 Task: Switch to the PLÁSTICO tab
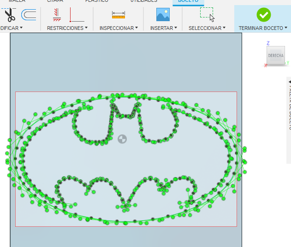[x=97, y=1]
